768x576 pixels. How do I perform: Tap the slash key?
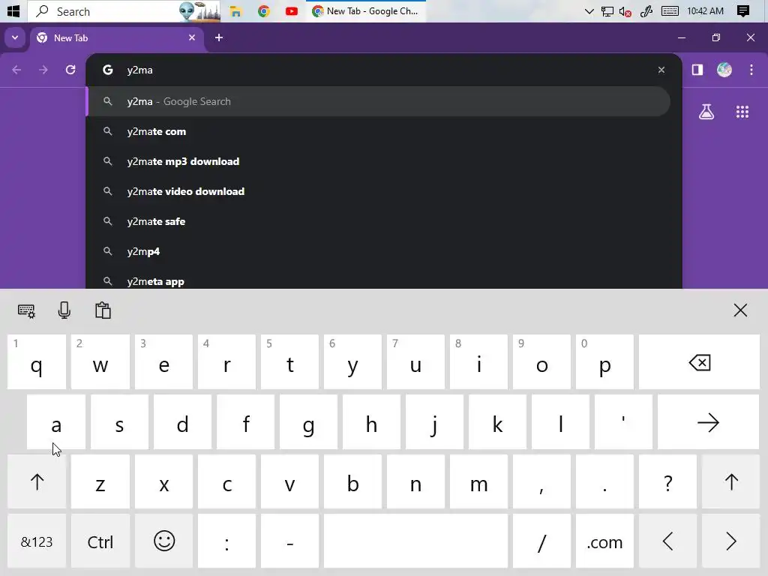click(541, 541)
